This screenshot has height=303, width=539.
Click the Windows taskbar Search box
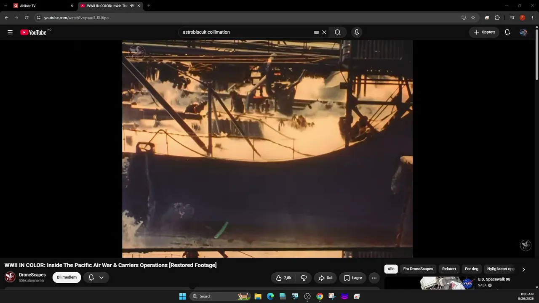[x=220, y=296]
